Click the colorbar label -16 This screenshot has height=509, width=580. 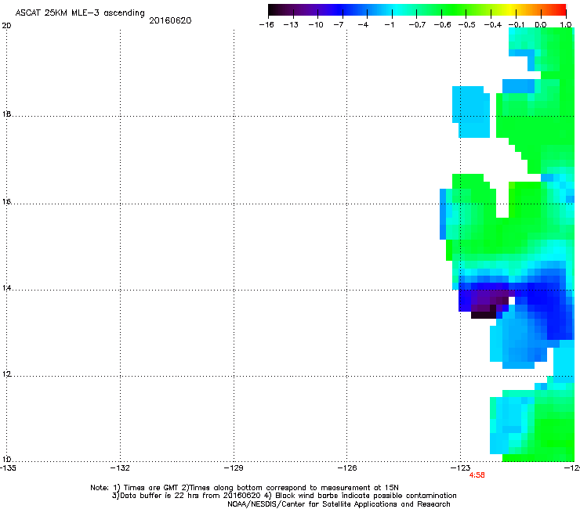pyautogui.click(x=266, y=25)
